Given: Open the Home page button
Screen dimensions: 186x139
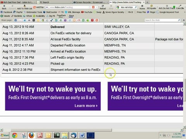Looking at the screenshot, I should 142,7.
